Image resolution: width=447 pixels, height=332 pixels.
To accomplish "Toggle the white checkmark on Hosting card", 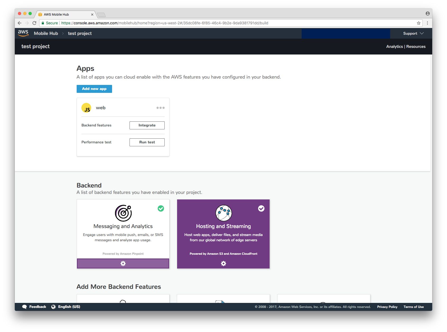I will pyautogui.click(x=261, y=208).
